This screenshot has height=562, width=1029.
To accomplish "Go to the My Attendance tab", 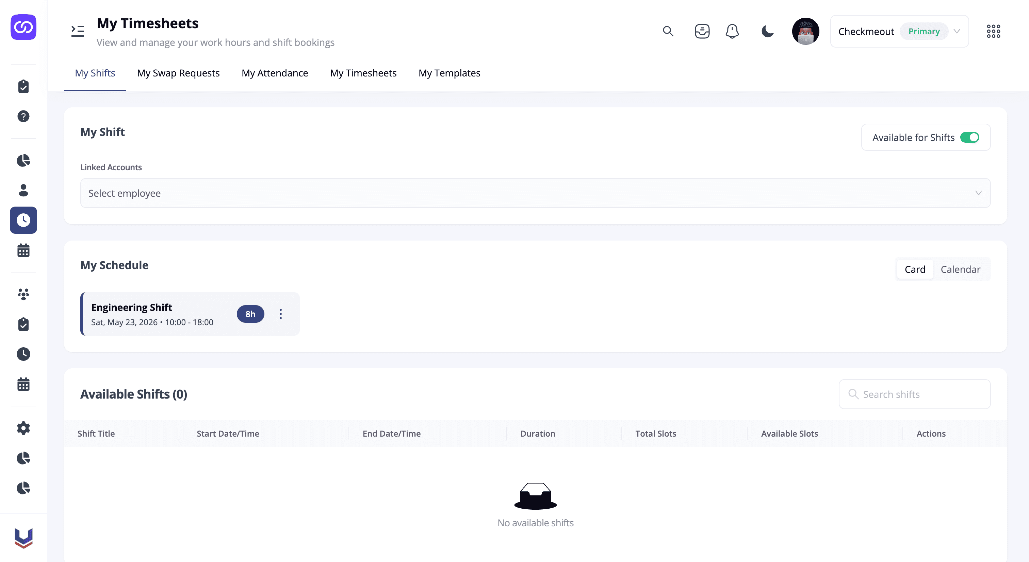I will pyautogui.click(x=274, y=73).
